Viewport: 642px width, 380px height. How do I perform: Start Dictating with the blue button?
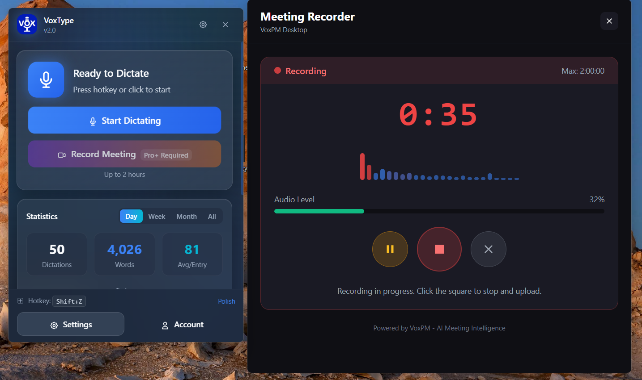(x=124, y=120)
